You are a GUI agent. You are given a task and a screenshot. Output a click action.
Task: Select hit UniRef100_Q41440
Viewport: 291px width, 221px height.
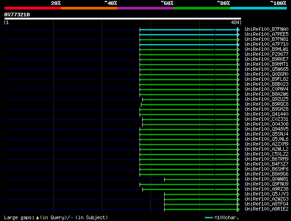pos(266,114)
